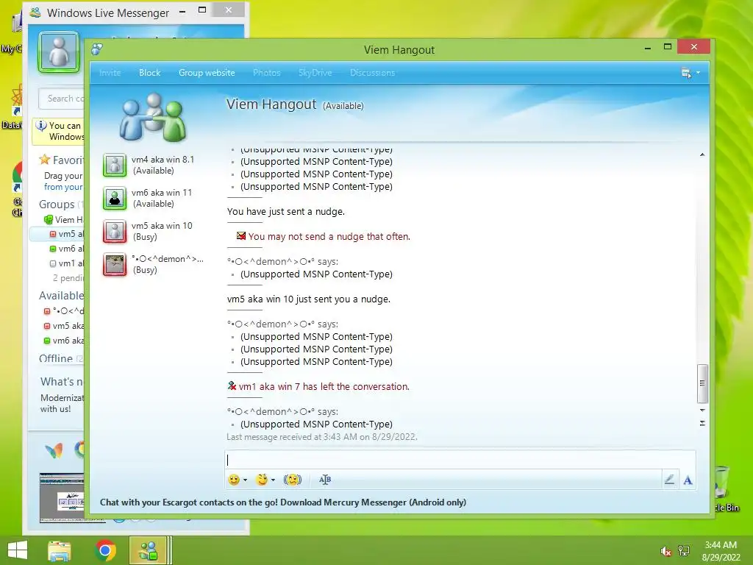Click vm4 aka win 8.1 avatar
Viewport: 753px width, 565px height.
coord(115,165)
